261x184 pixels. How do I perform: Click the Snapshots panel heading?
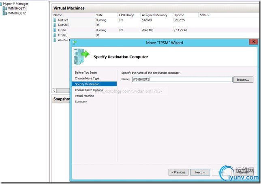click(x=62, y=99)
